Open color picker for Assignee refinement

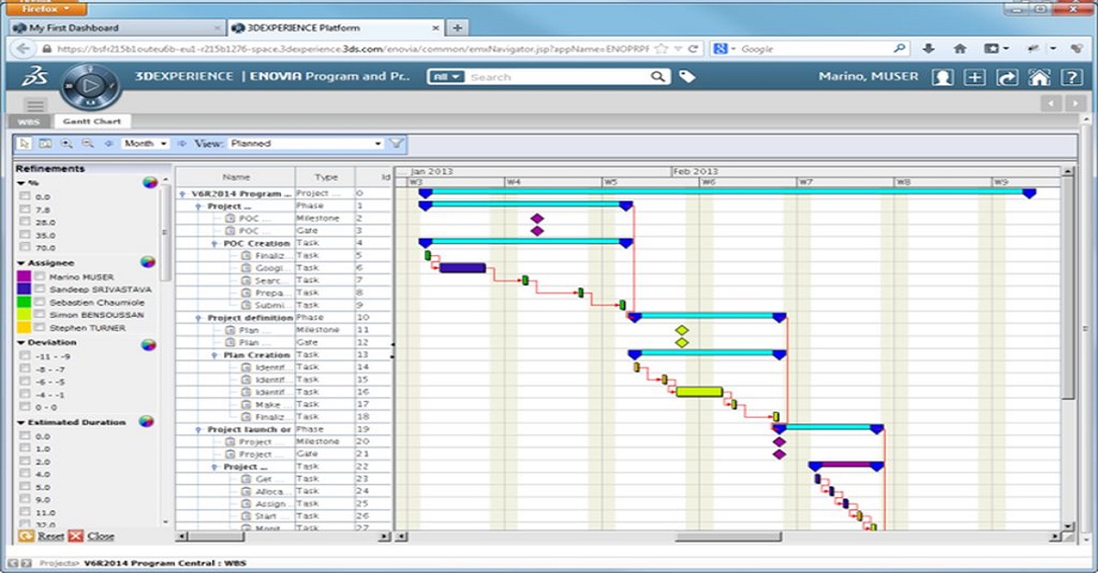pos(150,262)
